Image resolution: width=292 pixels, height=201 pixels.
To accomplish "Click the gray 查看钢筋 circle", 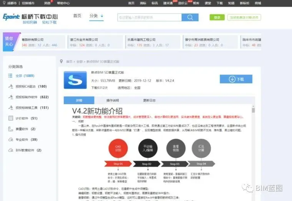I will (176, 148).
